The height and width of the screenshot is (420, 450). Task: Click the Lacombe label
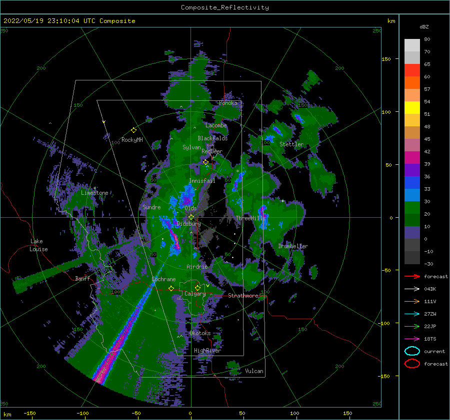(x=216, y=125)
